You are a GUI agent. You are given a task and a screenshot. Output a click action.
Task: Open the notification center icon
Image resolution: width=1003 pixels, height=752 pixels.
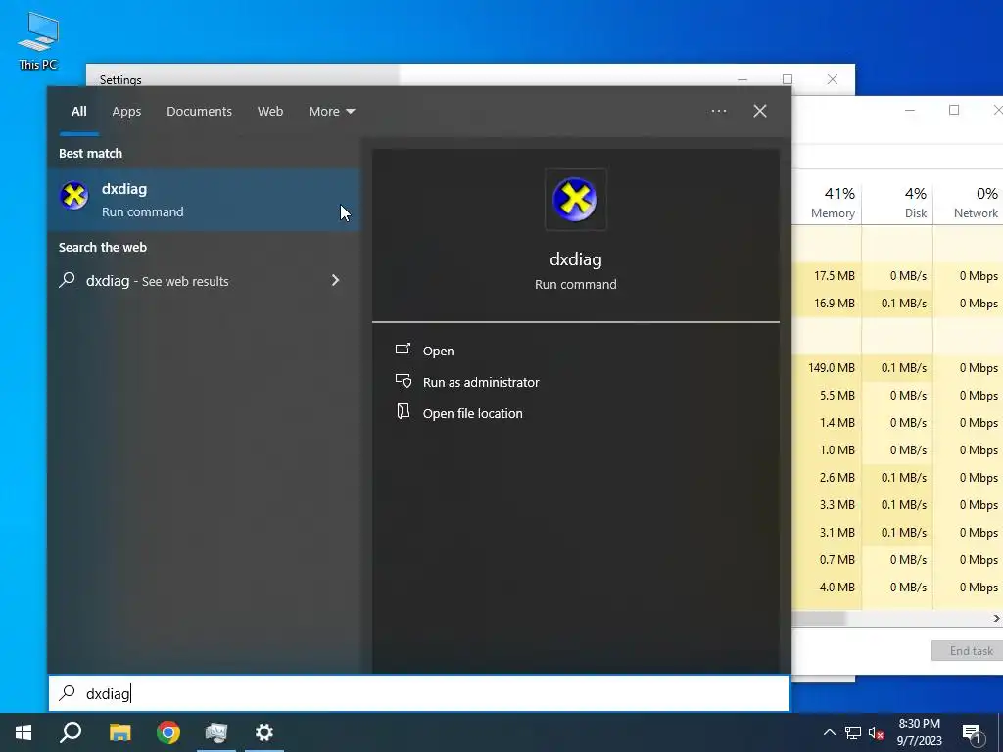point(972,732)
